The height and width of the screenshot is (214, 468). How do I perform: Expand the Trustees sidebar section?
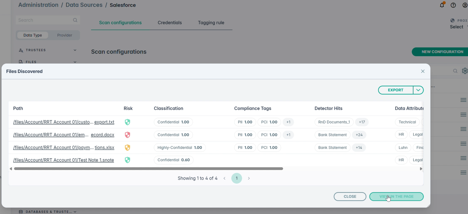pos(48,50)
